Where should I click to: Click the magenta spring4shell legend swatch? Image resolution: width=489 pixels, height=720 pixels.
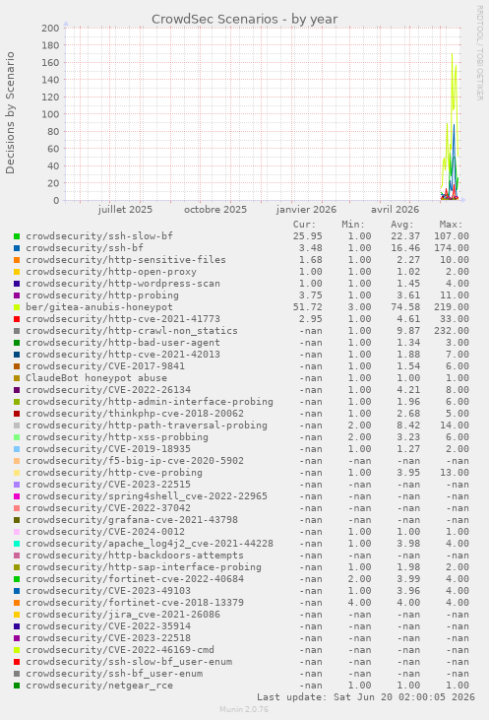17,496
